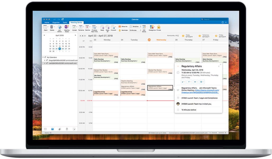Click Reply All in the ribbon
The height and width of the screenshot is (159, 272).
pyautogui.click(x=108, y=28)
